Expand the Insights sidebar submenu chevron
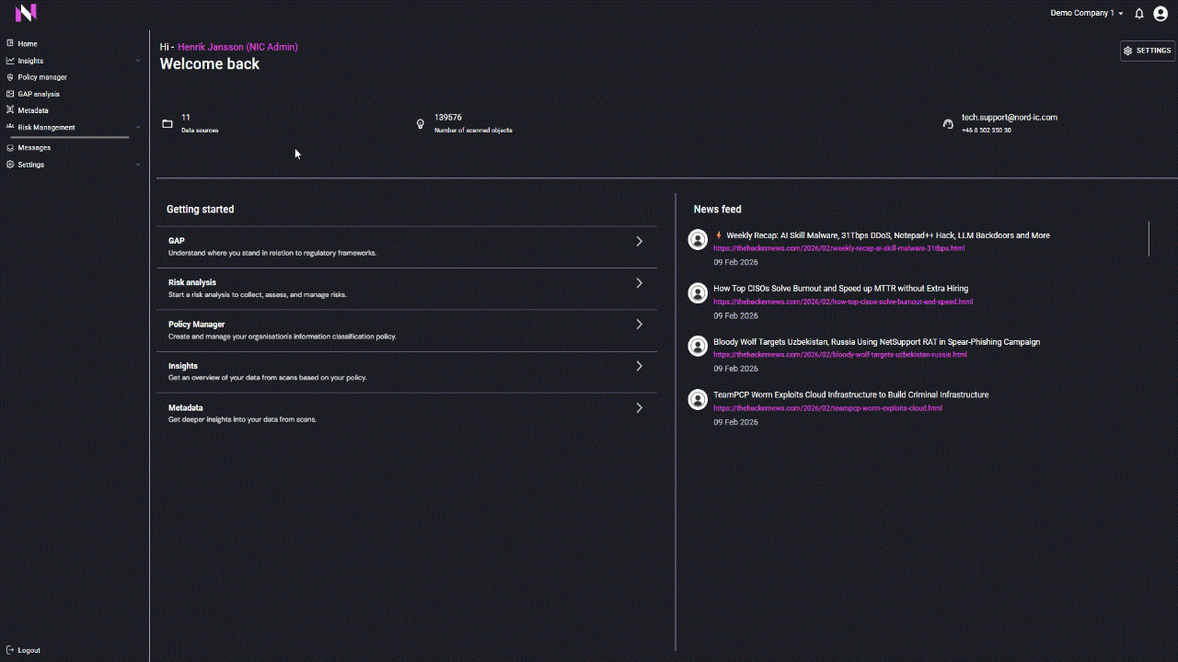 (138, 61)
